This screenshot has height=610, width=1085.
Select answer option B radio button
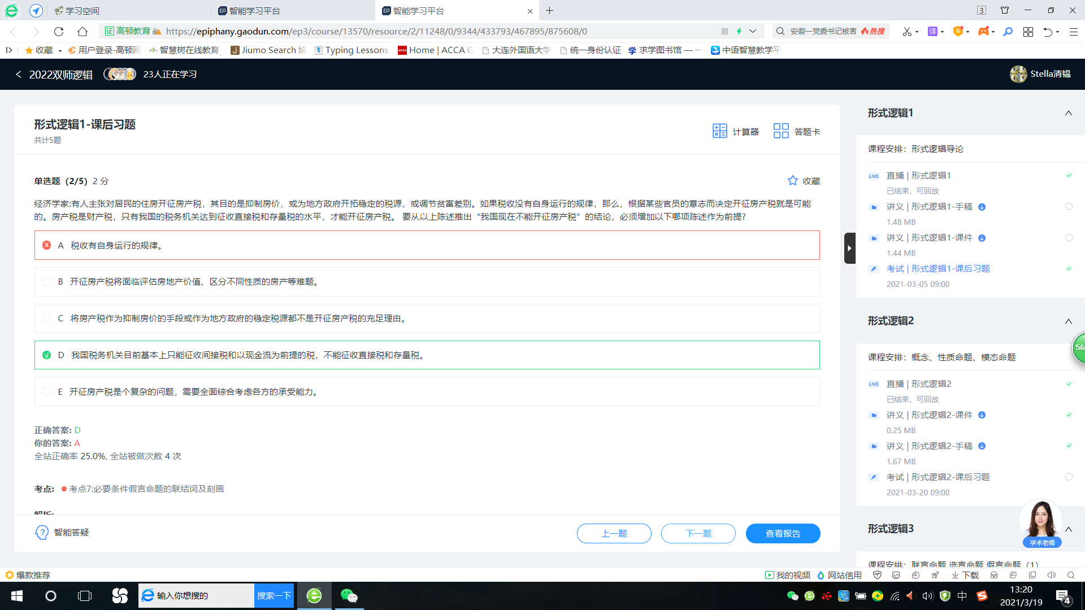pos(47,282)
